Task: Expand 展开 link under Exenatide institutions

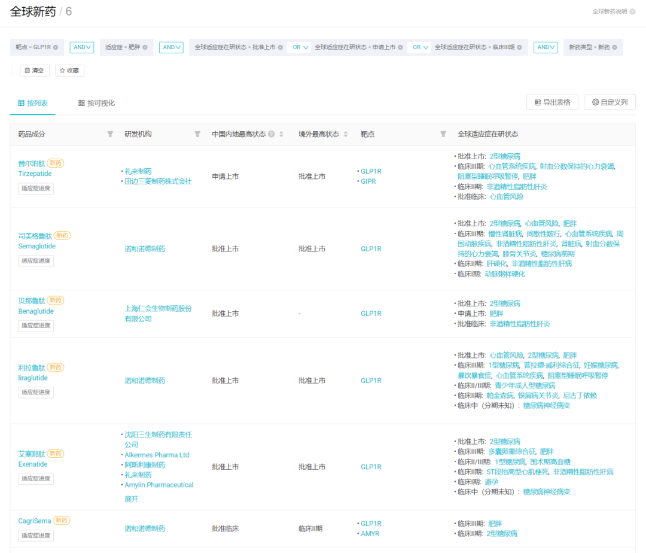Action: coord(132,499)
